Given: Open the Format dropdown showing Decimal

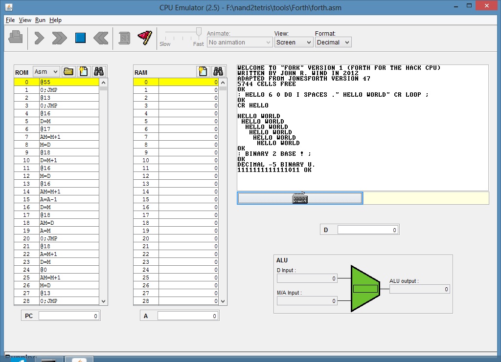Looking at the screenshot, I should click(333, 43).
